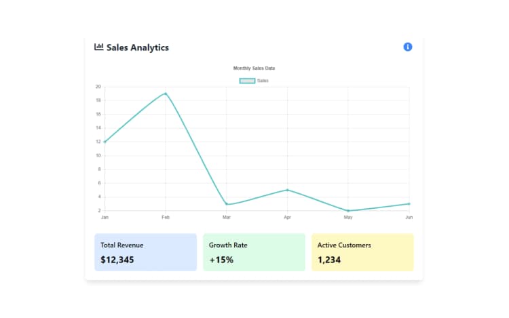Open the Active Customers card
The image size is (509, 318).
coord(362,252)
